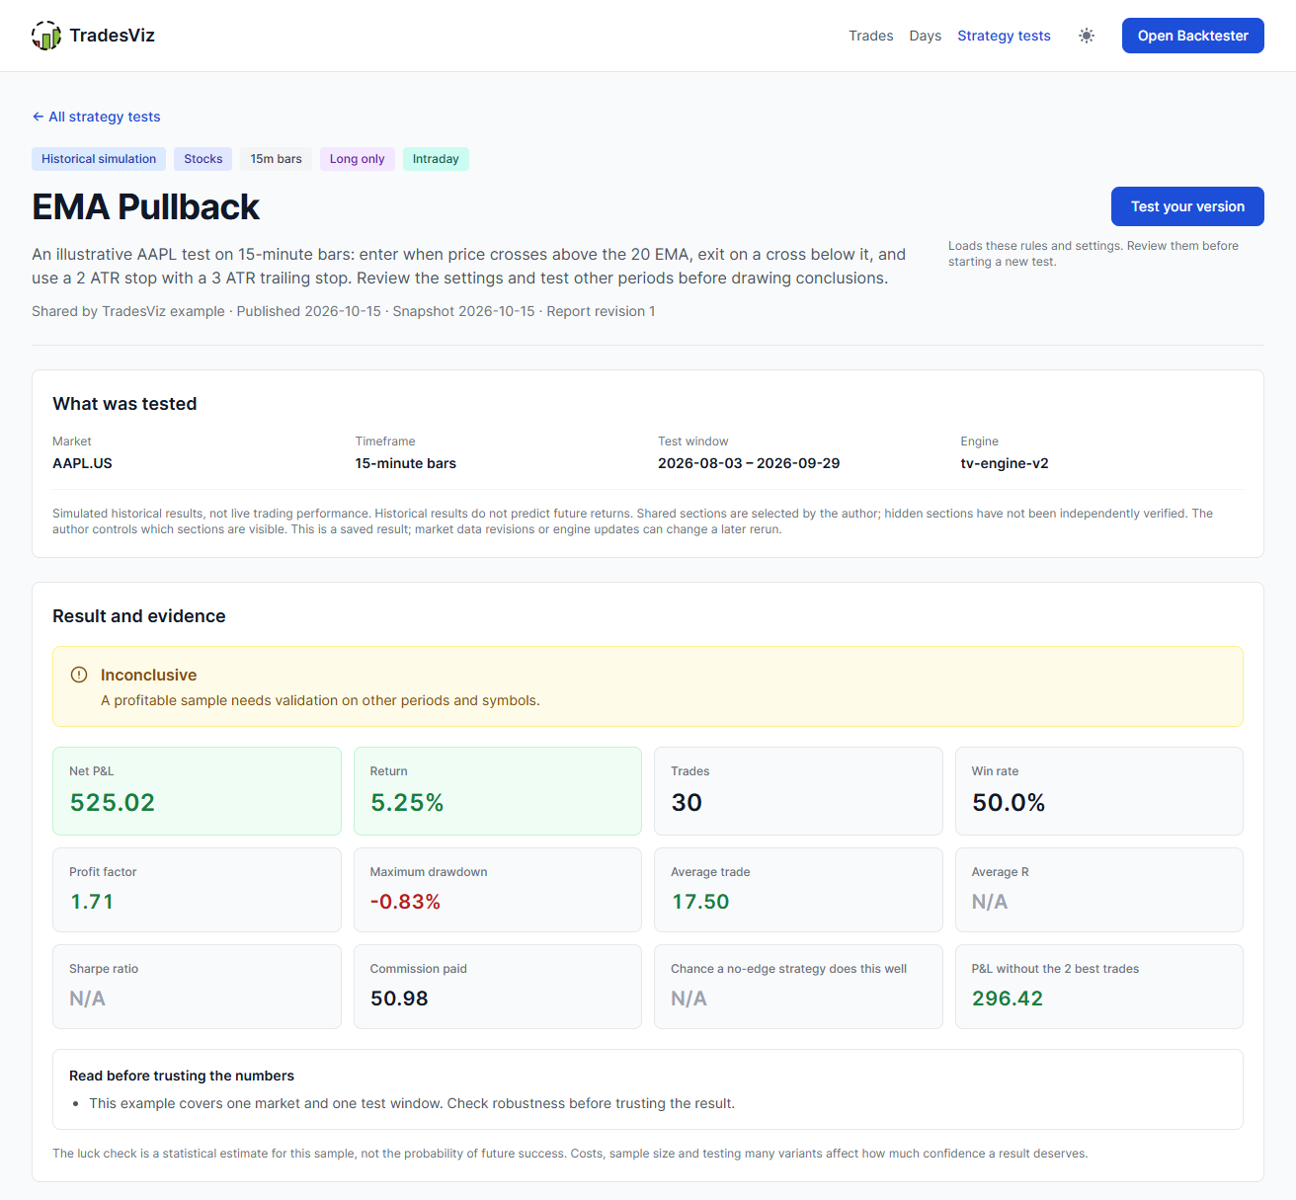Click the tv-engine-v2 engine value
Screen dimensions: 1296x1200
point(1005,463)
